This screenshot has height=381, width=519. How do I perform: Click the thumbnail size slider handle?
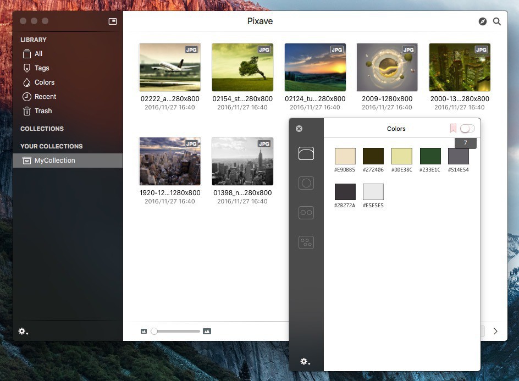pos(154,331)
